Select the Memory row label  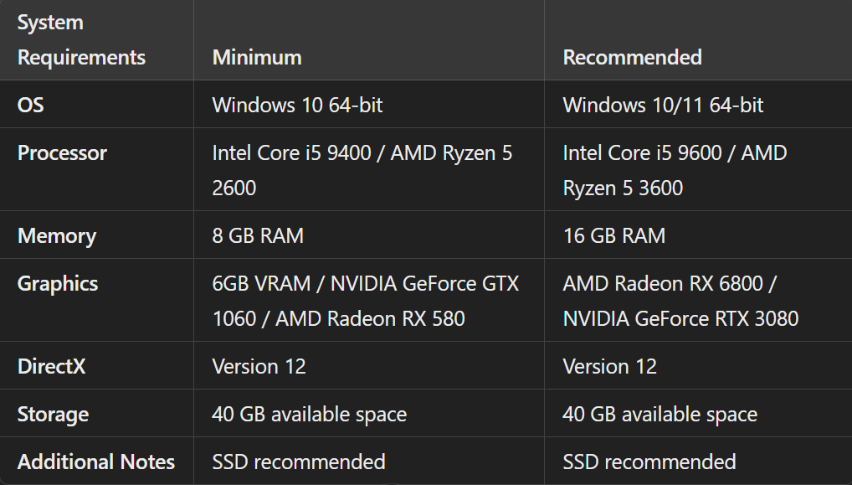click(57, 236)
